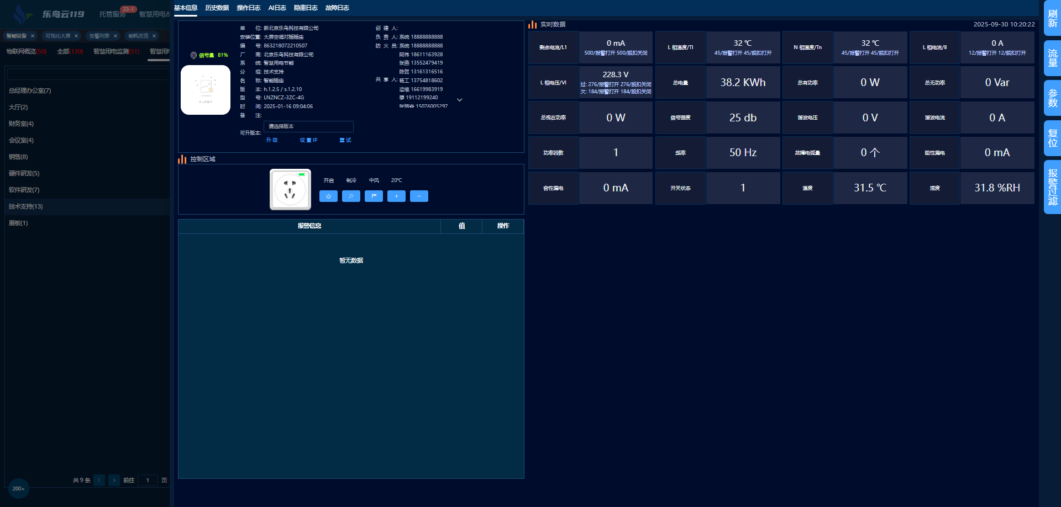The width and height of the screenshot is (1061, 507).
Task: Increase temperature with the plus button
Action: pos(396,196)
